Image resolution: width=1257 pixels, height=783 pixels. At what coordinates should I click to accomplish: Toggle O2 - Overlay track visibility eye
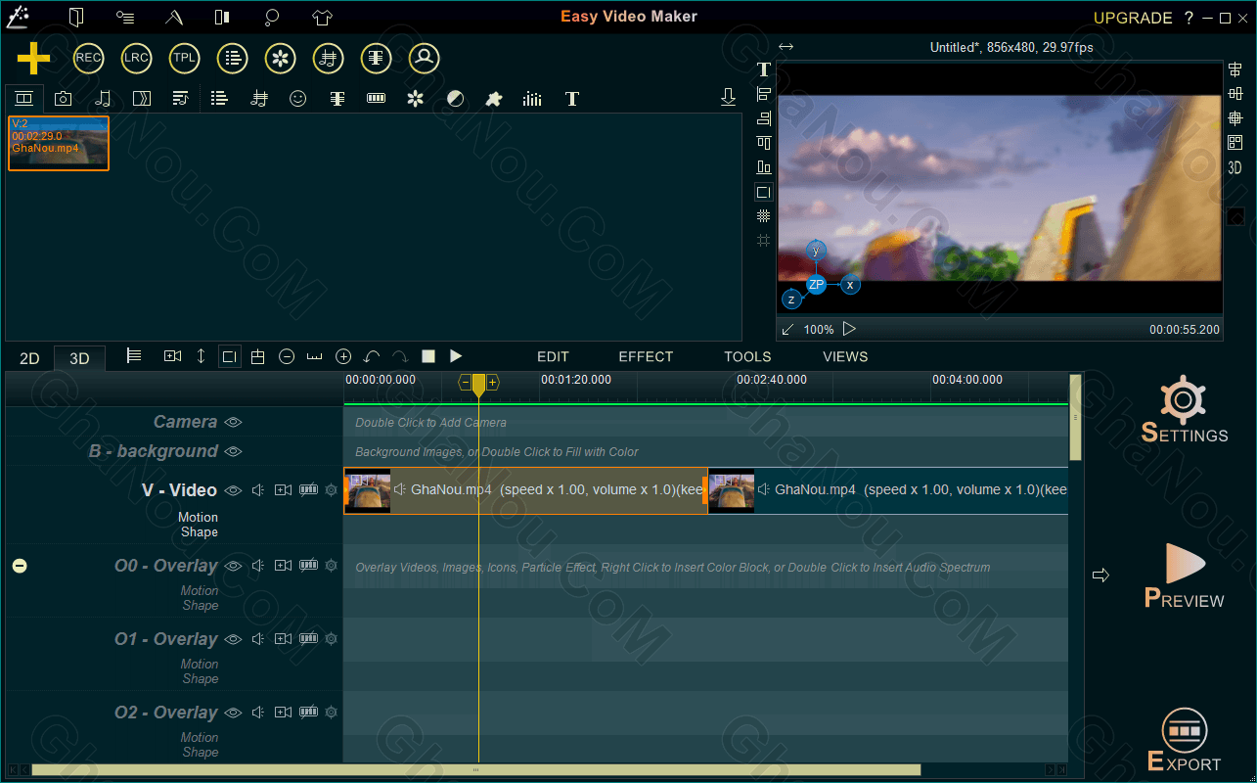click(x=233, y=713)
